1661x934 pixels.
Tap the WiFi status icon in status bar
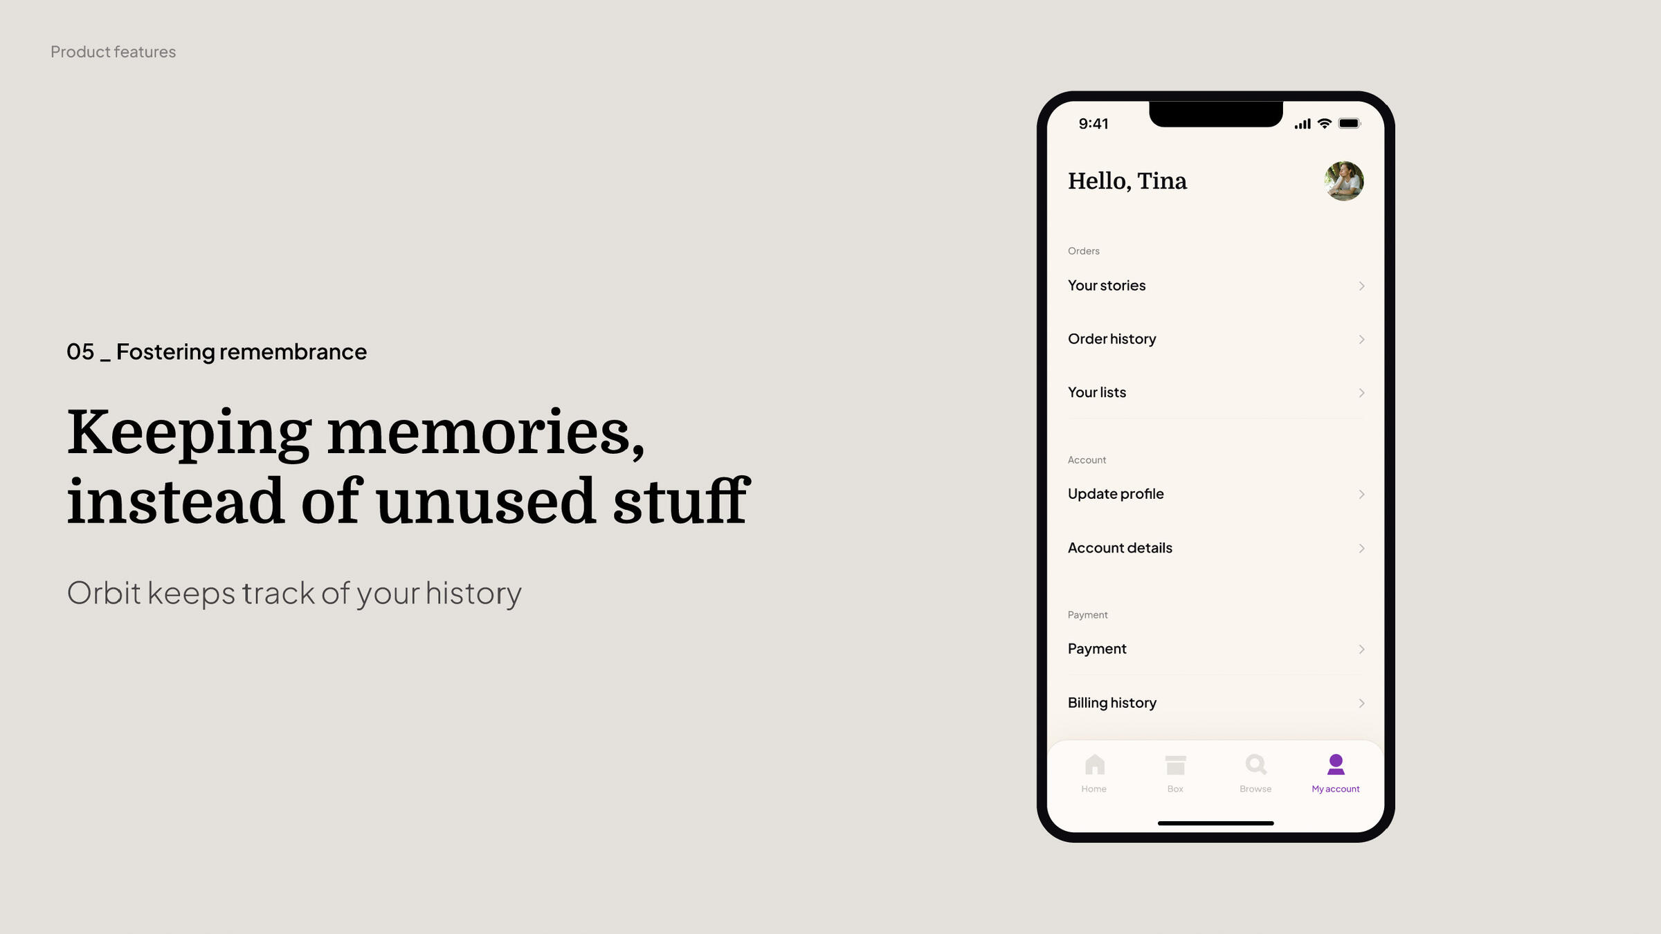point(1325,123)
